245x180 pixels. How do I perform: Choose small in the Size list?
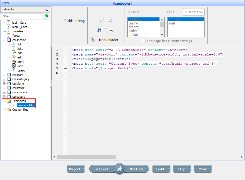pos(172,23)
